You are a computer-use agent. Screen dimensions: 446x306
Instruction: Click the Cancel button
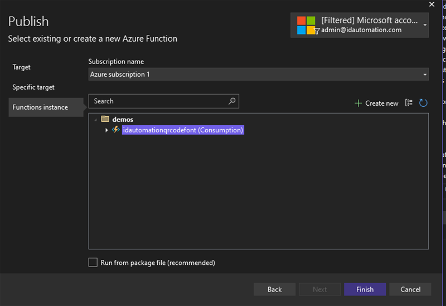410,289
